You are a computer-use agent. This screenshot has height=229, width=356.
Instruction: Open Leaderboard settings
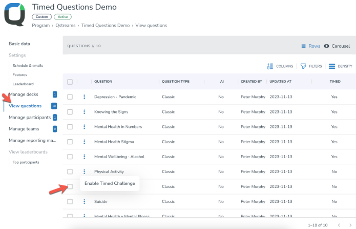point(23,84)
